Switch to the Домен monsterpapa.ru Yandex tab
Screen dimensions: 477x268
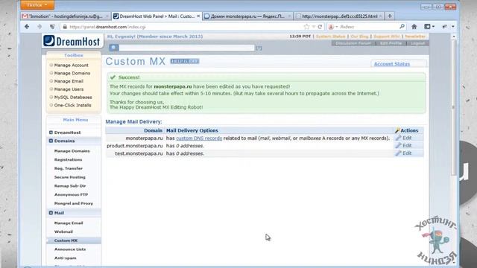[247, 16]
